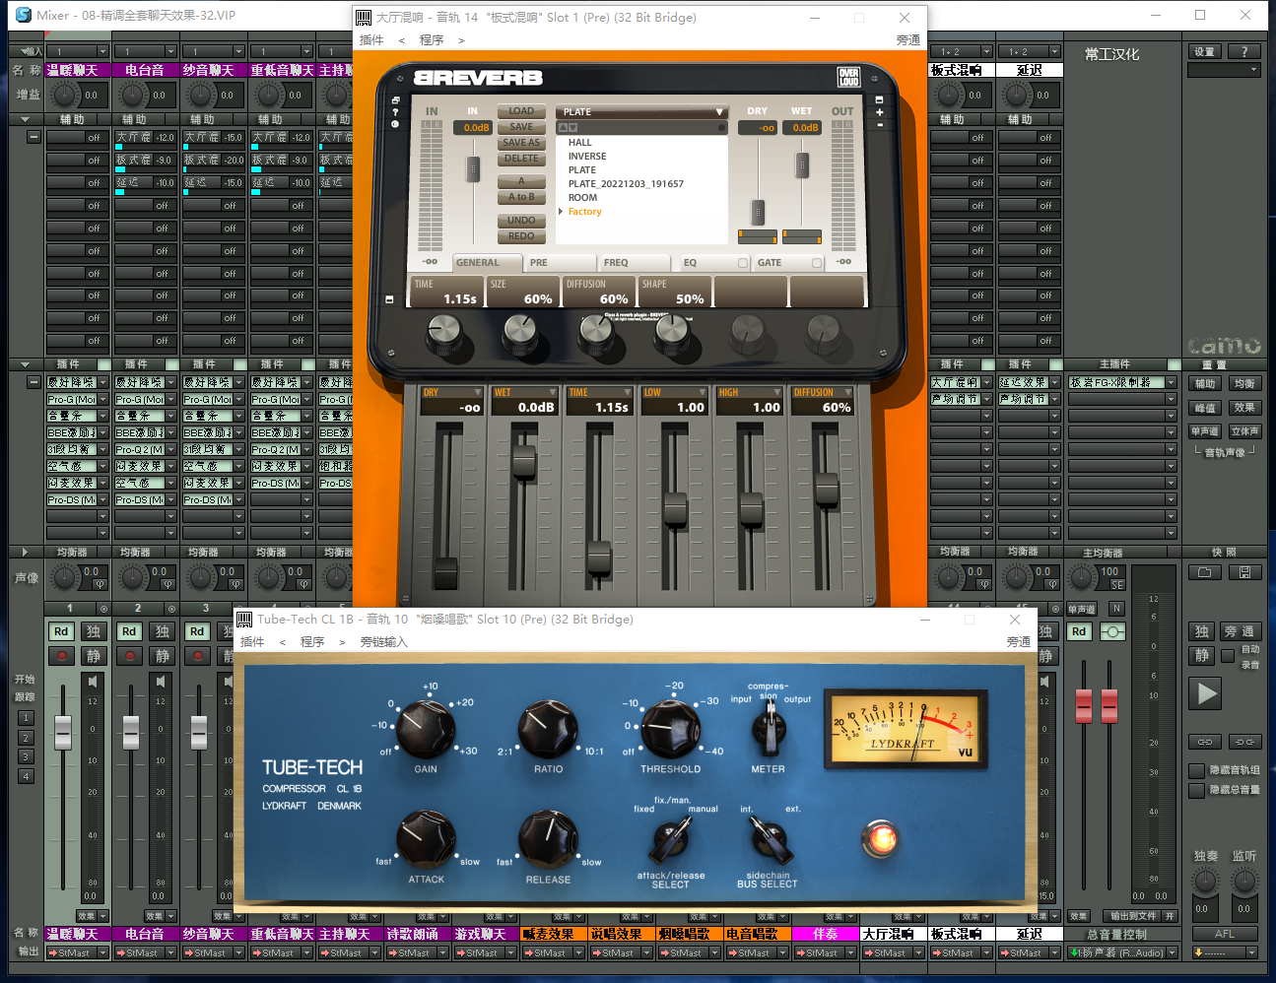This screenshot has height=983, width=1276.
Task: Click the Tube-Tech RATIO knob
Action: (x=548, y=730)
